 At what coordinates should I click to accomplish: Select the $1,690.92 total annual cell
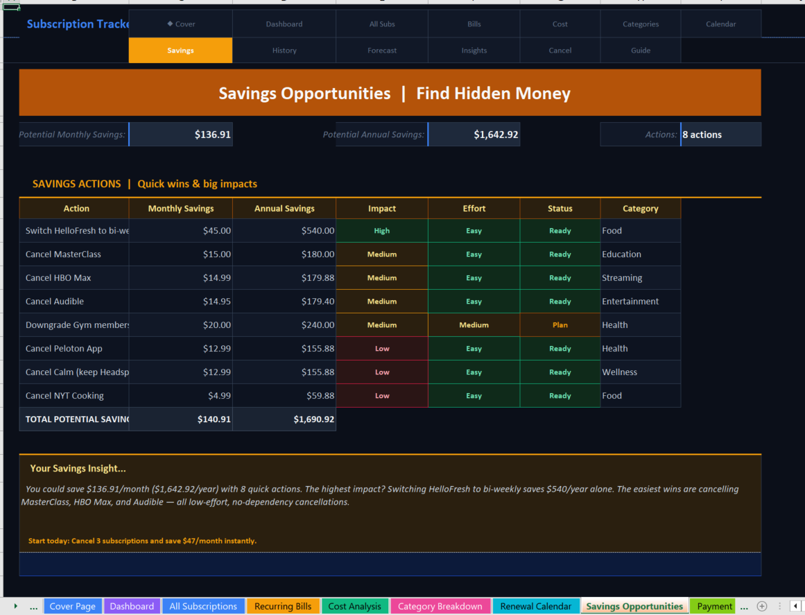284,419
